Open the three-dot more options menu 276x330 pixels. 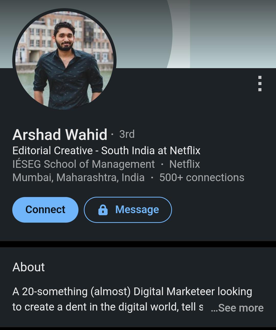[260, 84]
